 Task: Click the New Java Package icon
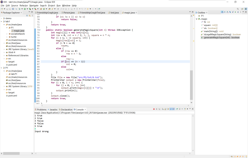click(41, 9)
